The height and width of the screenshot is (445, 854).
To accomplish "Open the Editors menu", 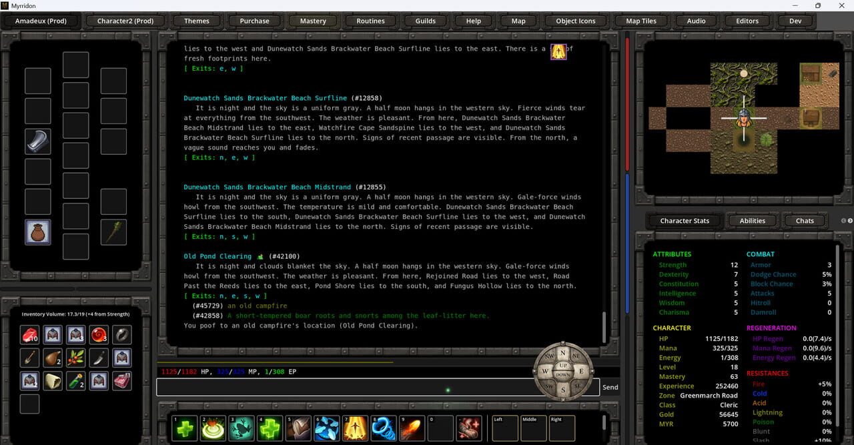I will click(747, 21).
